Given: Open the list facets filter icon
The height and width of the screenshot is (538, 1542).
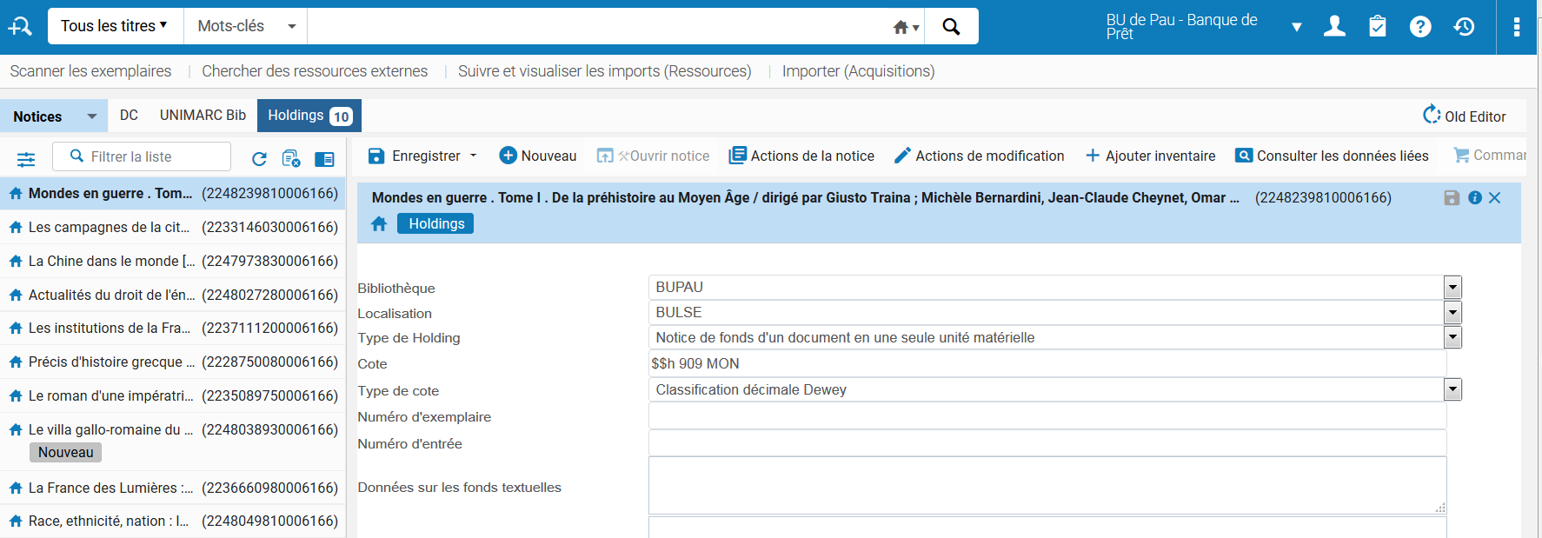Looking at the screenshot, I should point(26,159).
